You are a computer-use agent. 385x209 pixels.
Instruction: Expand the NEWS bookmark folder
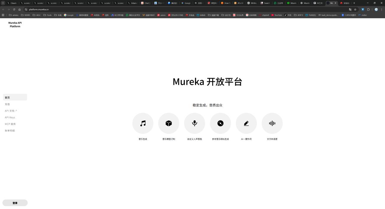coord(25,15)
